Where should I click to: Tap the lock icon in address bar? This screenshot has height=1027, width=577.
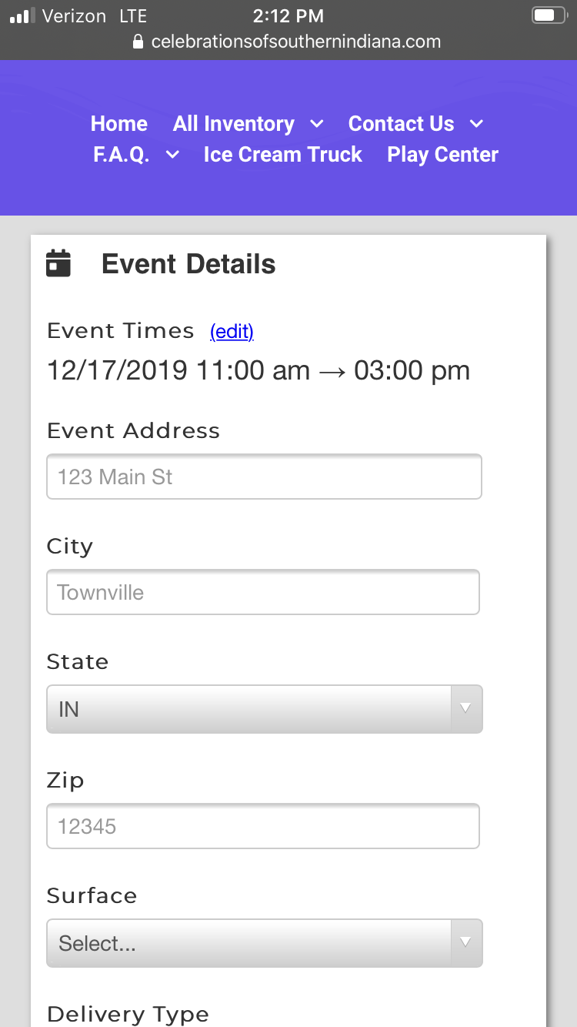[138, 42]
